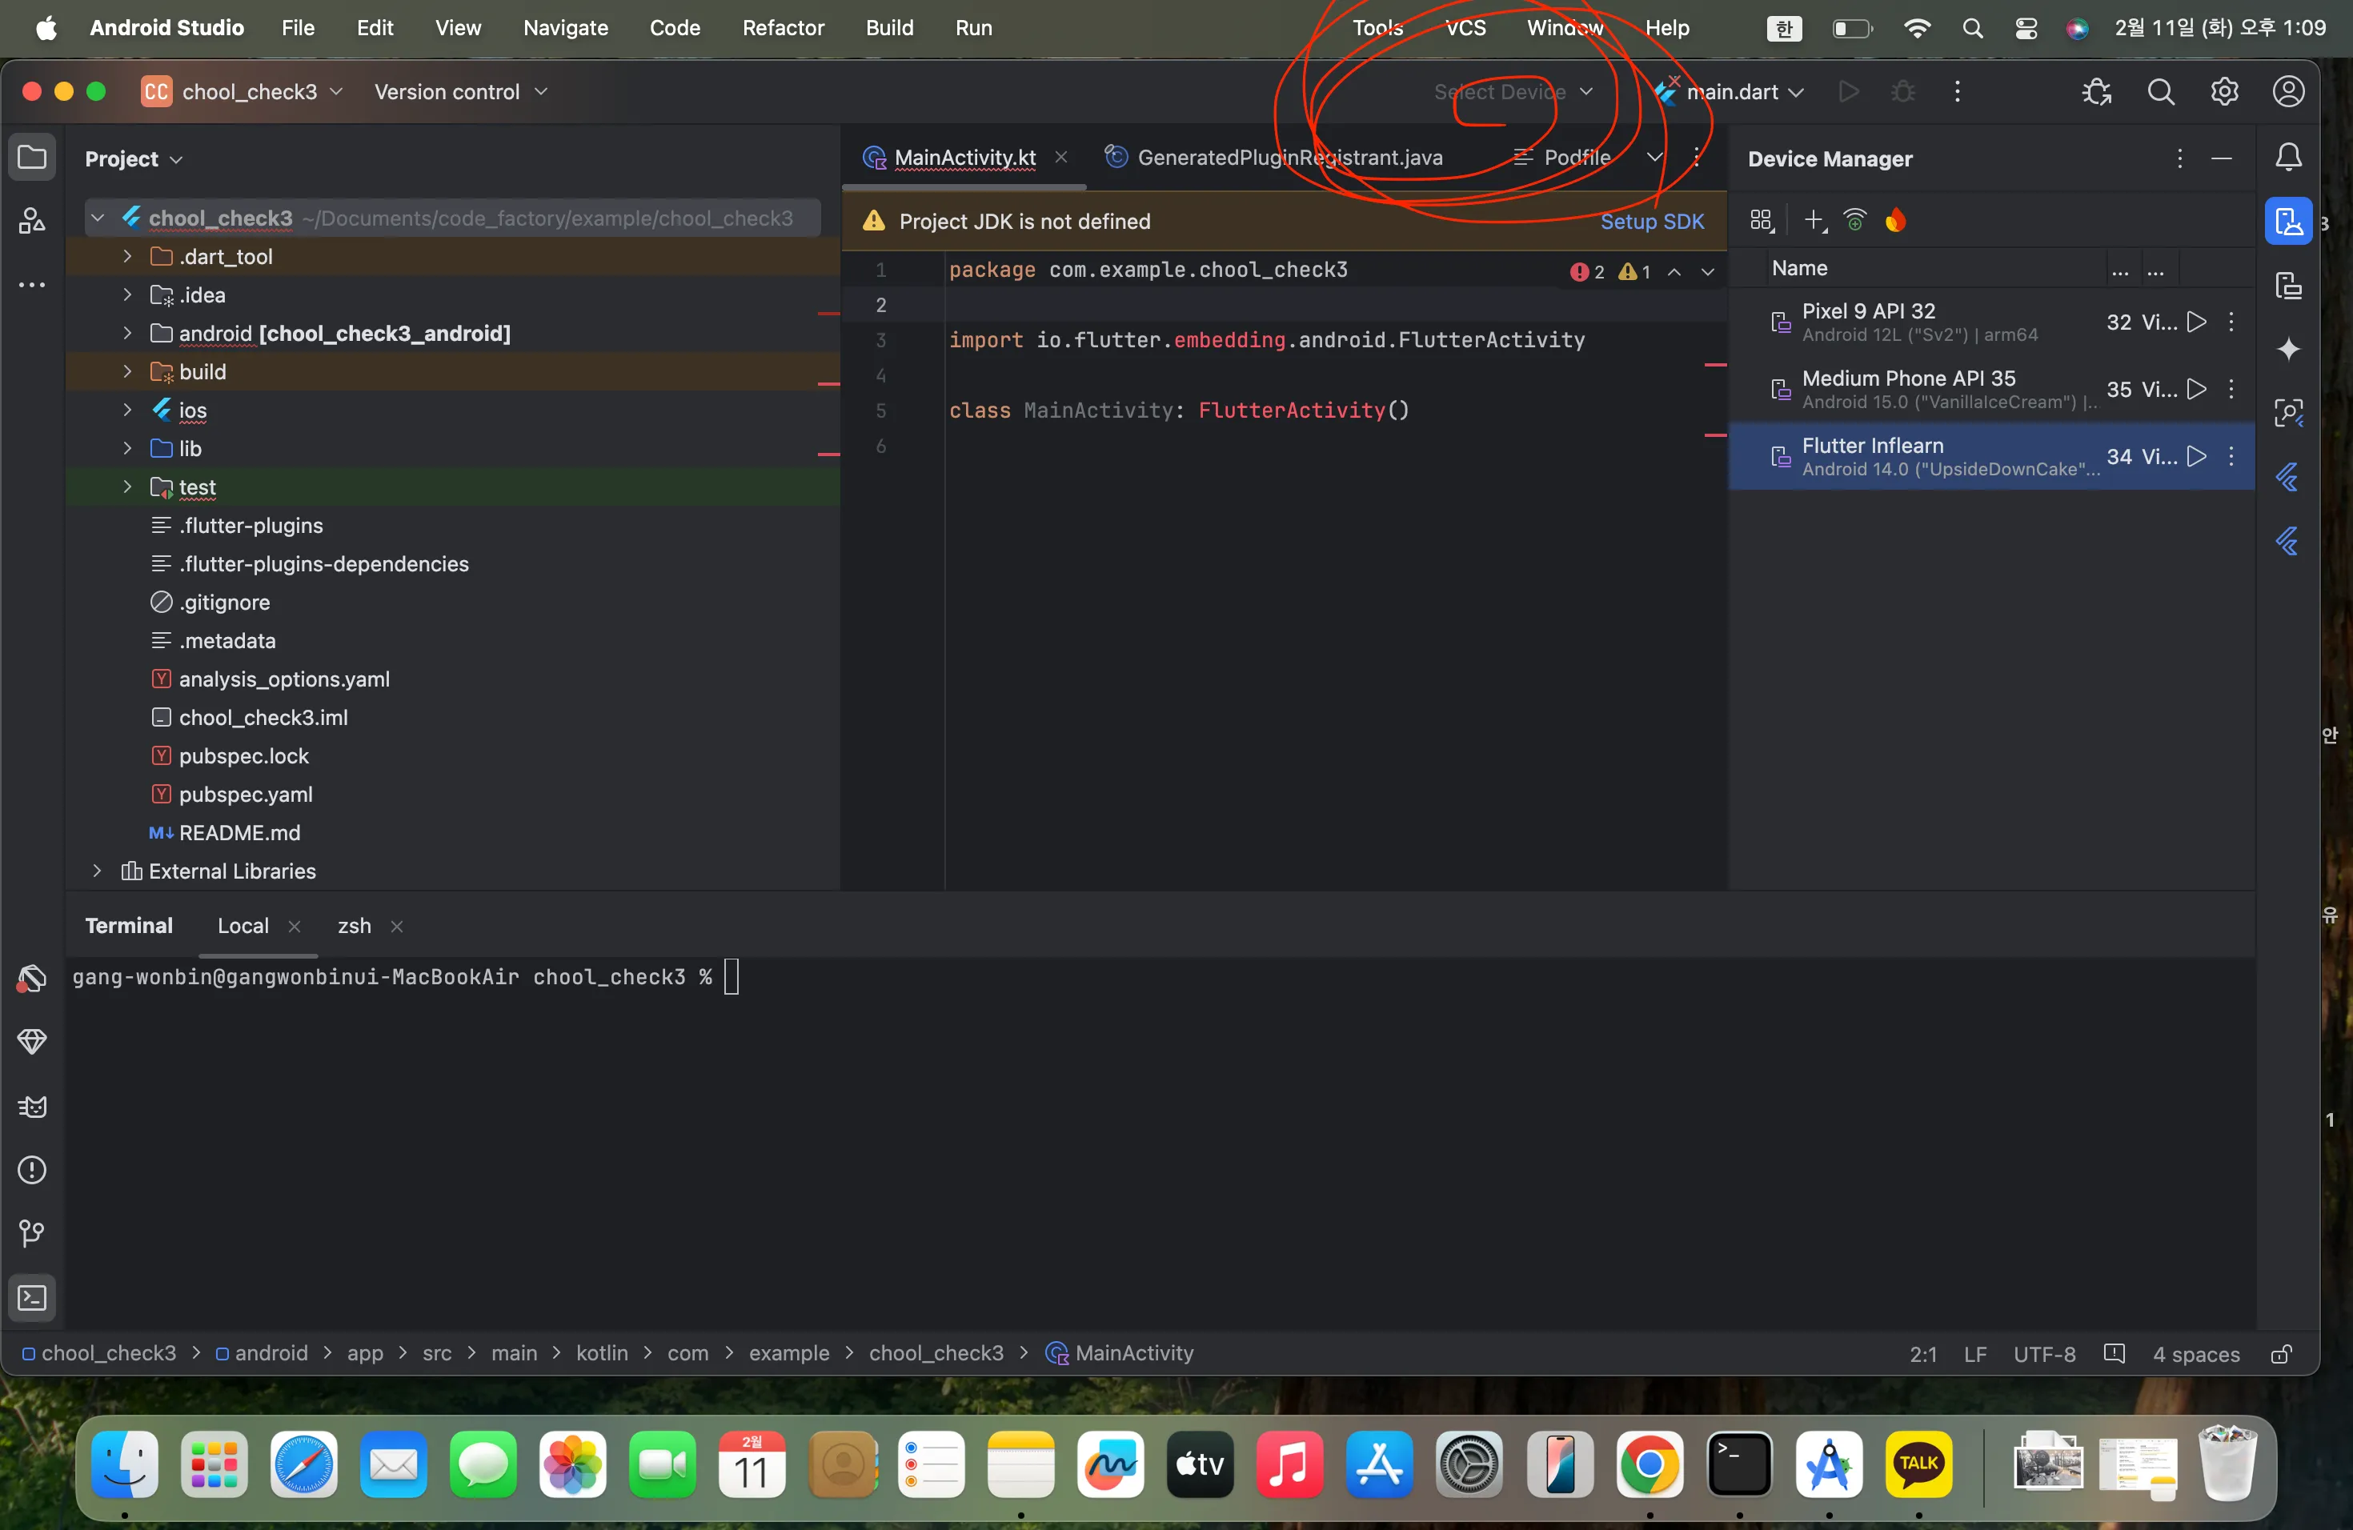
Task: Open more actions for Pixel 9 API 32
Action: tap(2231, 322)
